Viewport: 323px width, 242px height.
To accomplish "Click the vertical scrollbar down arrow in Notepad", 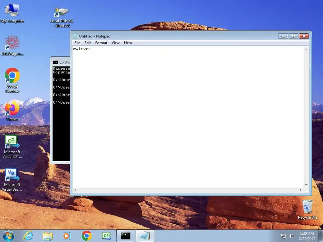I will [x=306, y=185].
